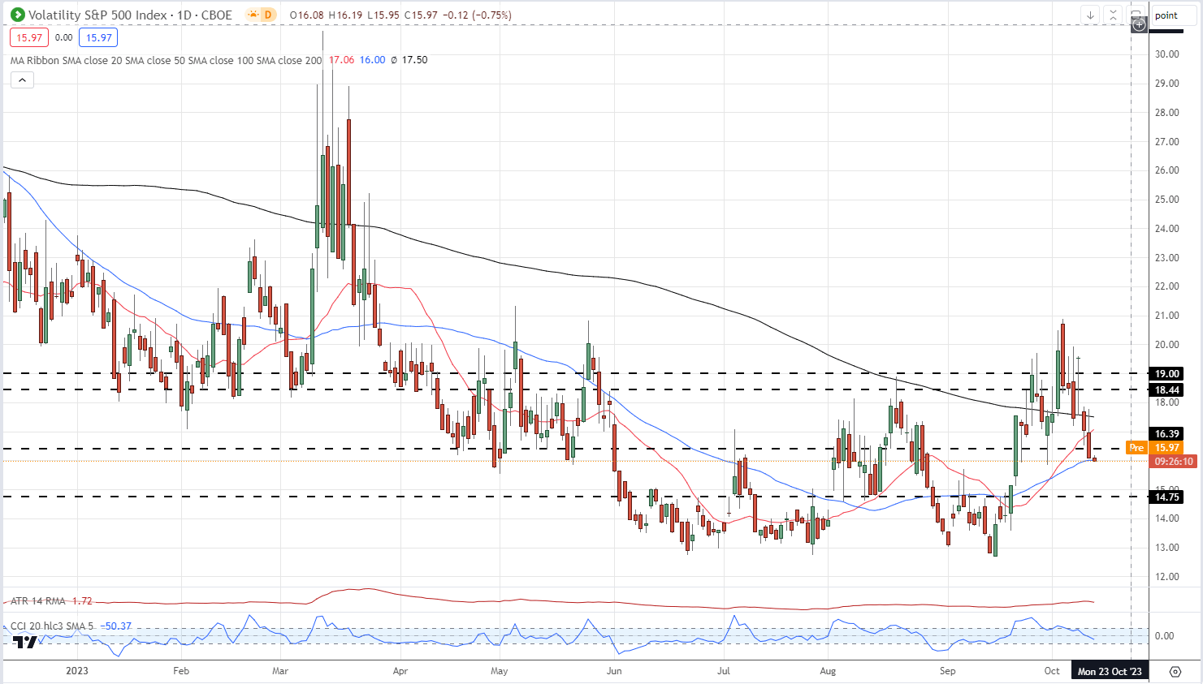Screen dimensions: 1203x684
Task: Open the point units selector
Action: [1166, 15]
